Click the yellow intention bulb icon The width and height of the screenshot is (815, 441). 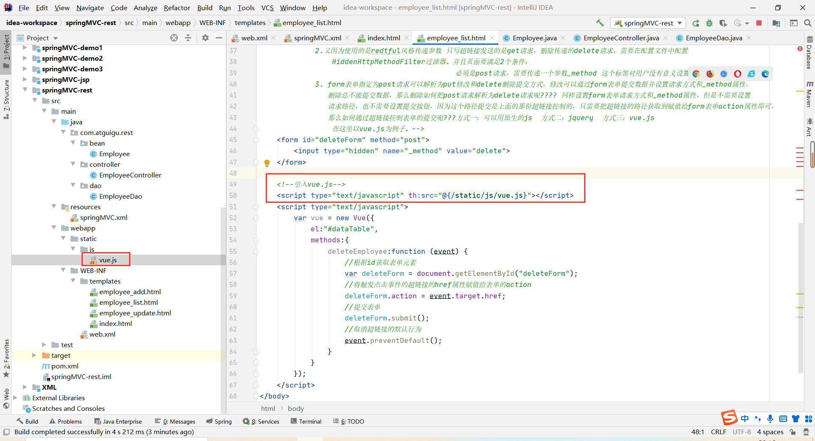[x=267, y=163]
